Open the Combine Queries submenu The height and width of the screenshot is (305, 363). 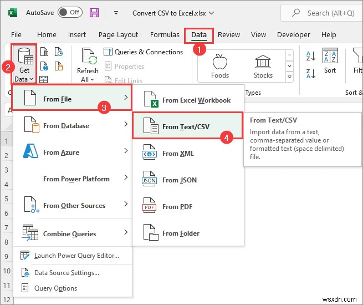pos(73,233)
